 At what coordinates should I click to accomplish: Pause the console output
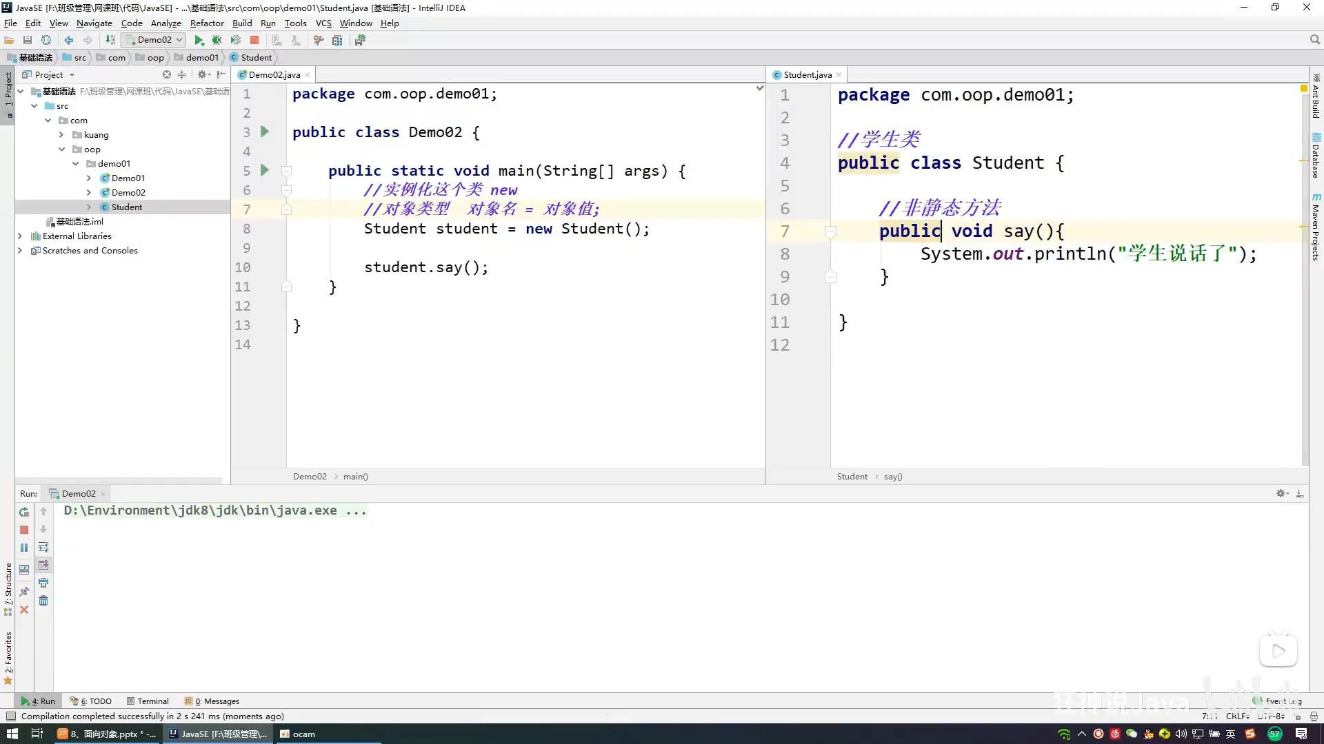24,548
